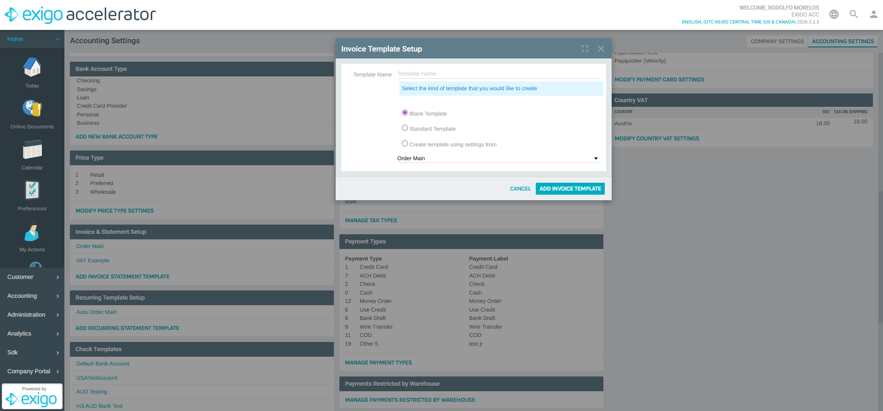Click Add Invoice Statement Template link
The image size is (883, 411).
(122, 277)
